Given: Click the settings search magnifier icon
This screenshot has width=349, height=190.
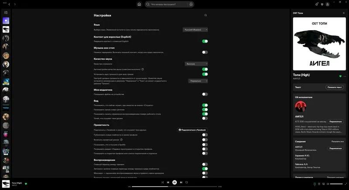Looking at the screenshot, I should pos(205,15).
